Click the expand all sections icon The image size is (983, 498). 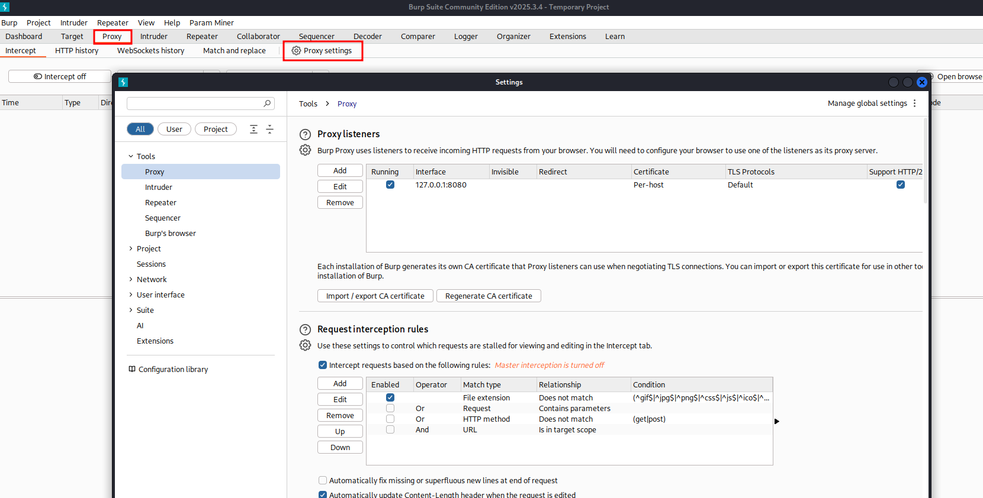click(253, 129)
